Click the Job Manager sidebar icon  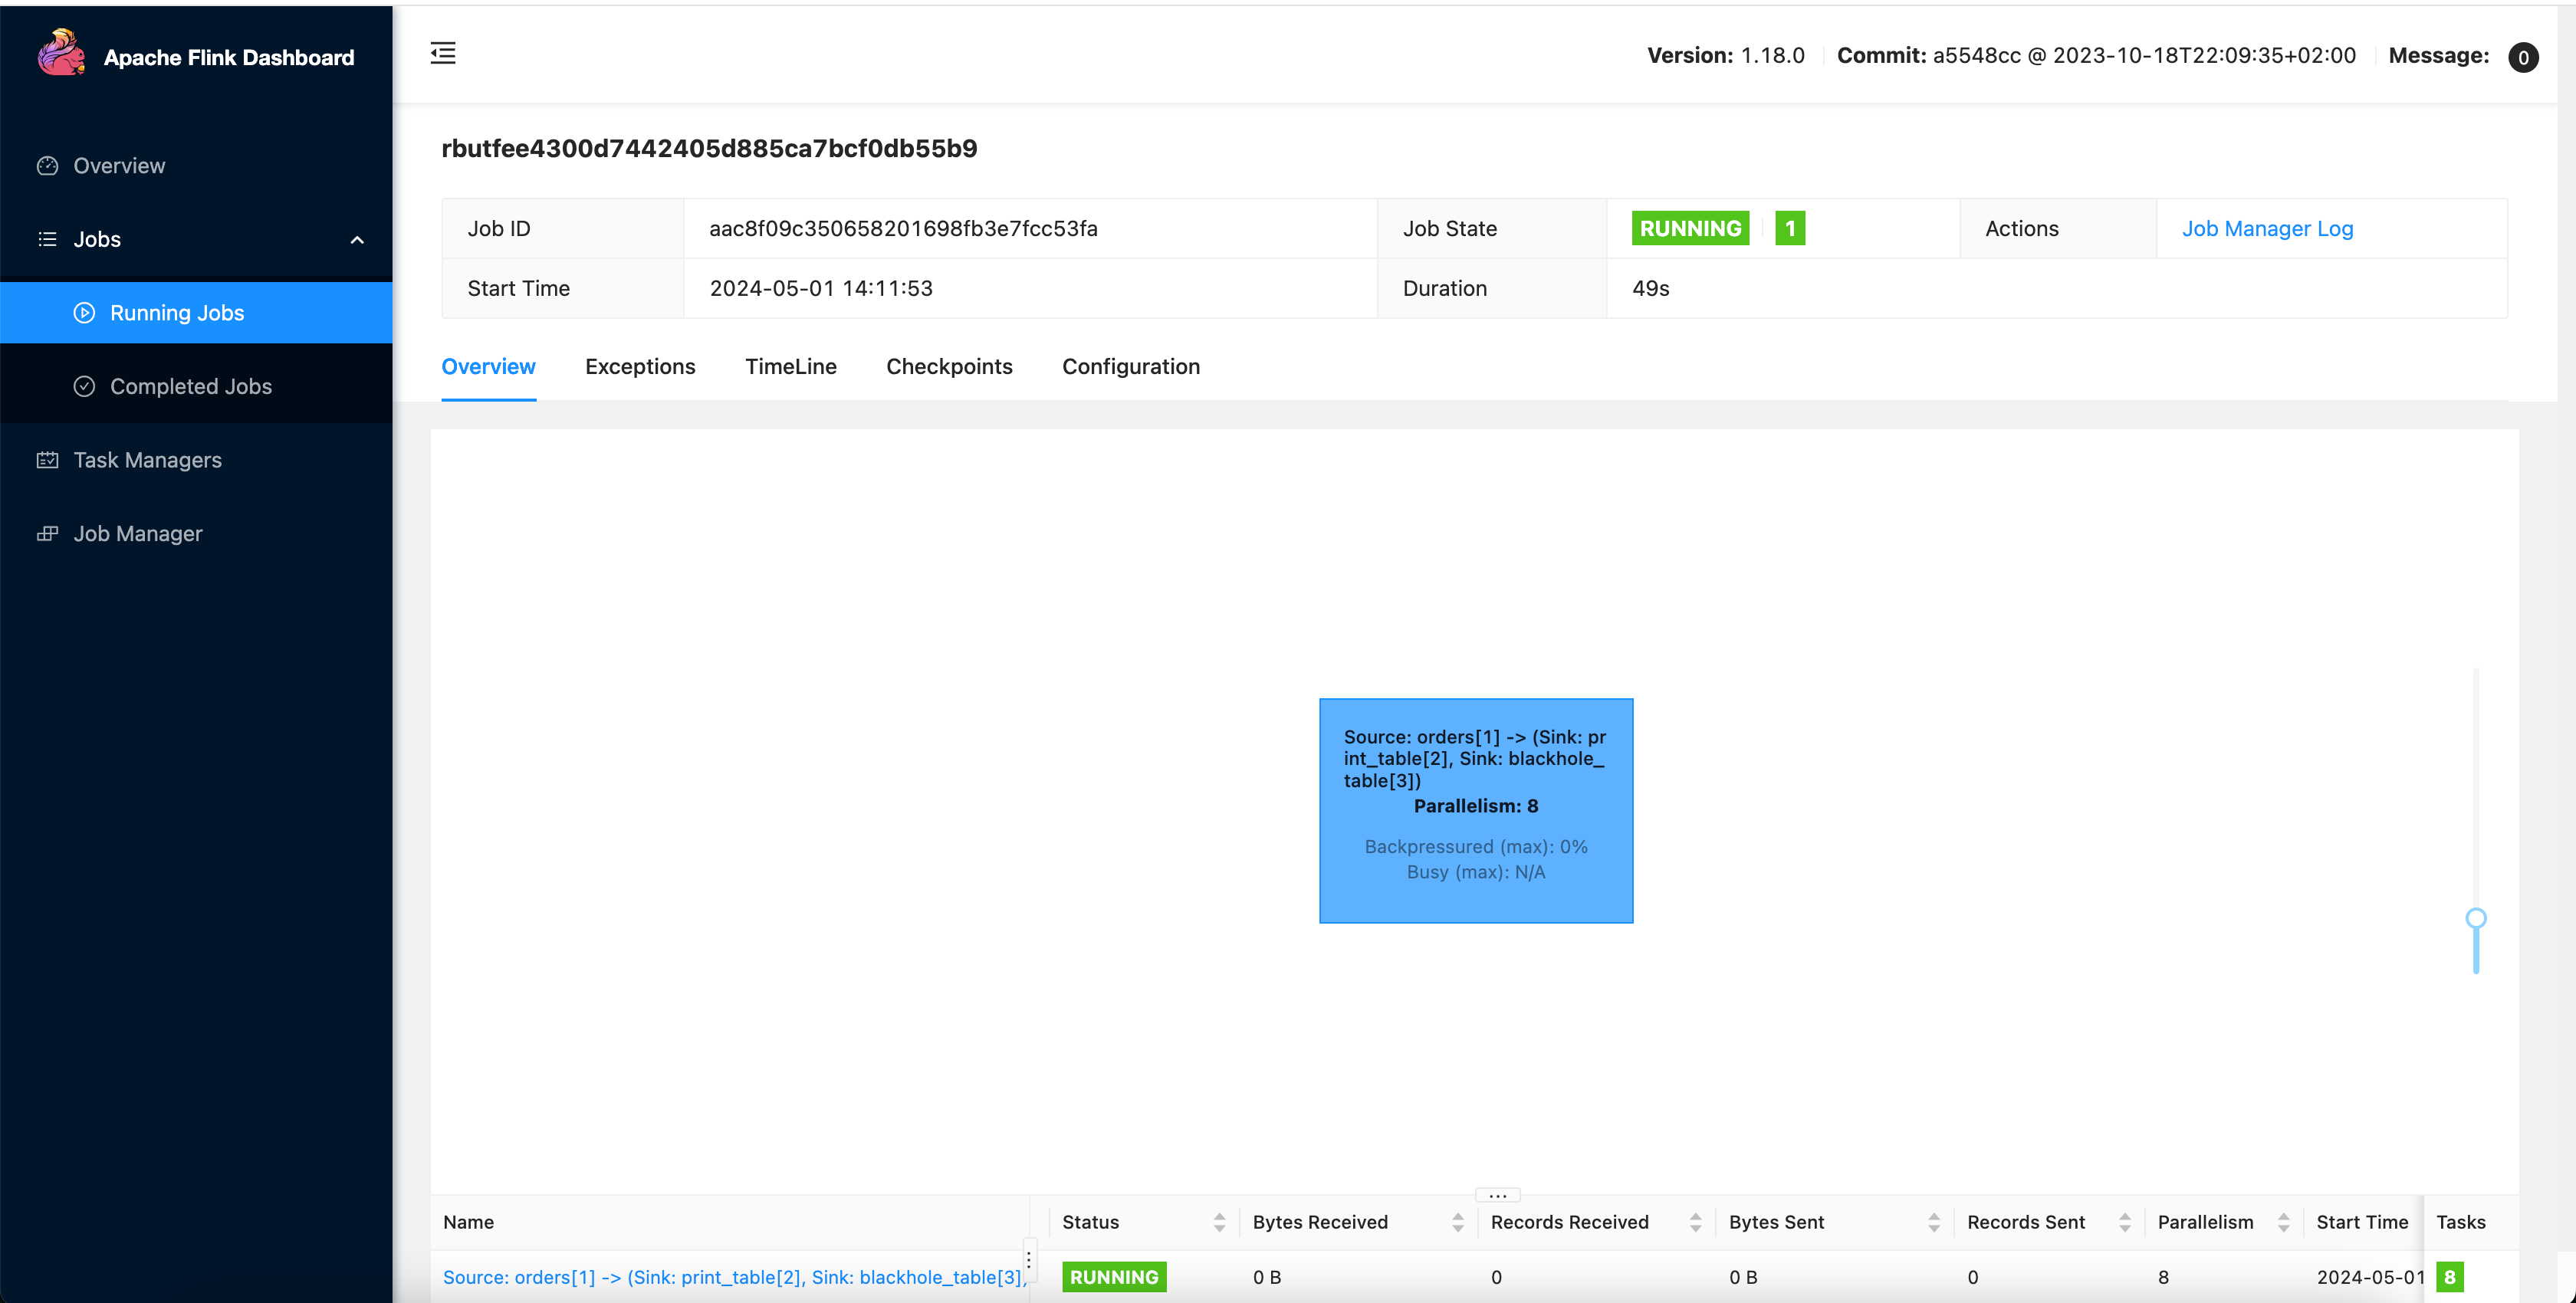47,532
